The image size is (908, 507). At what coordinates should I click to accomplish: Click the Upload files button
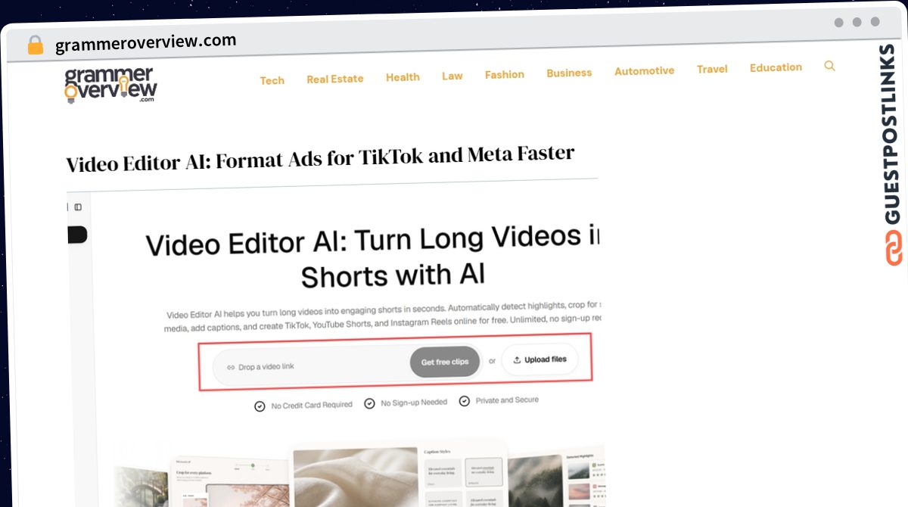pyautogui.click(x=540, y=359)
